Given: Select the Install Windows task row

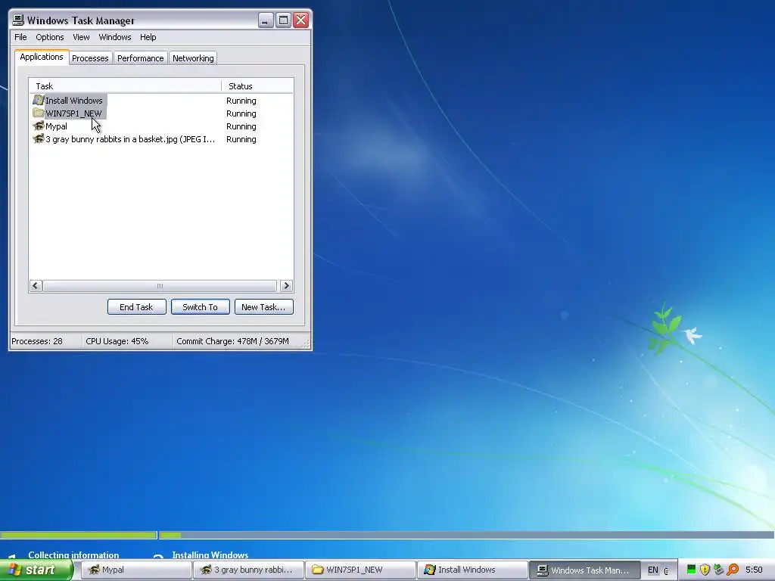Looking at the screenshot, I should [161, 101].
